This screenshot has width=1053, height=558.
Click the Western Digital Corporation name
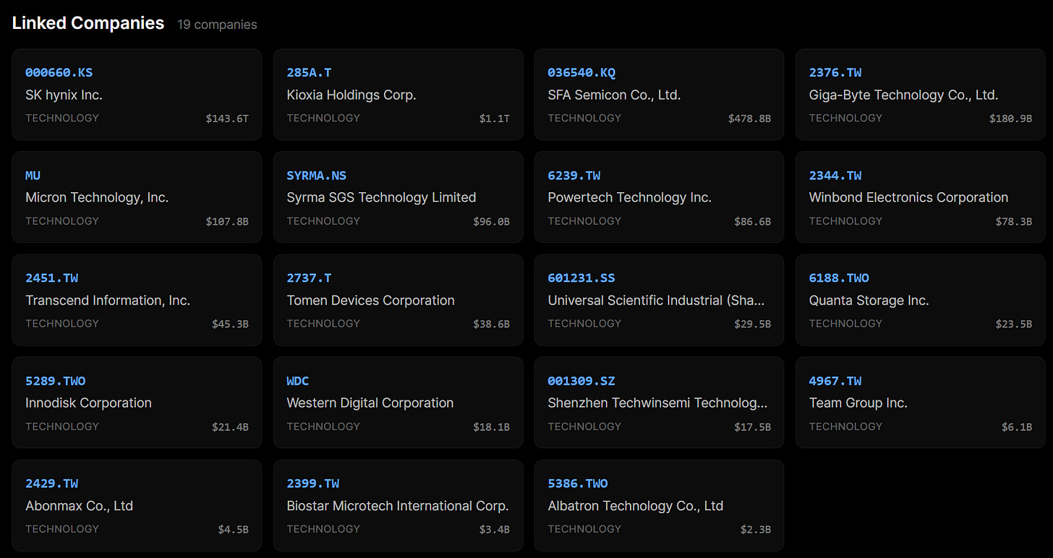[370, 403]
